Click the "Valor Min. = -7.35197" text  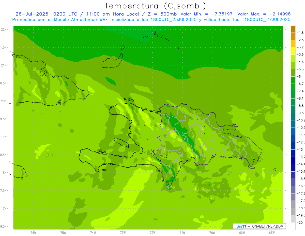206,14
